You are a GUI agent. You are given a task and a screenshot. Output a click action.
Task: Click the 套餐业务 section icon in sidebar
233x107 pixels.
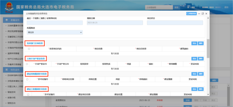[x=7, y=20]
